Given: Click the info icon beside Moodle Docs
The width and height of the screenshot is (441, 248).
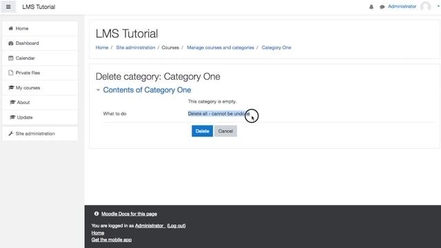Looking at the screenshot, I should 96,214.
